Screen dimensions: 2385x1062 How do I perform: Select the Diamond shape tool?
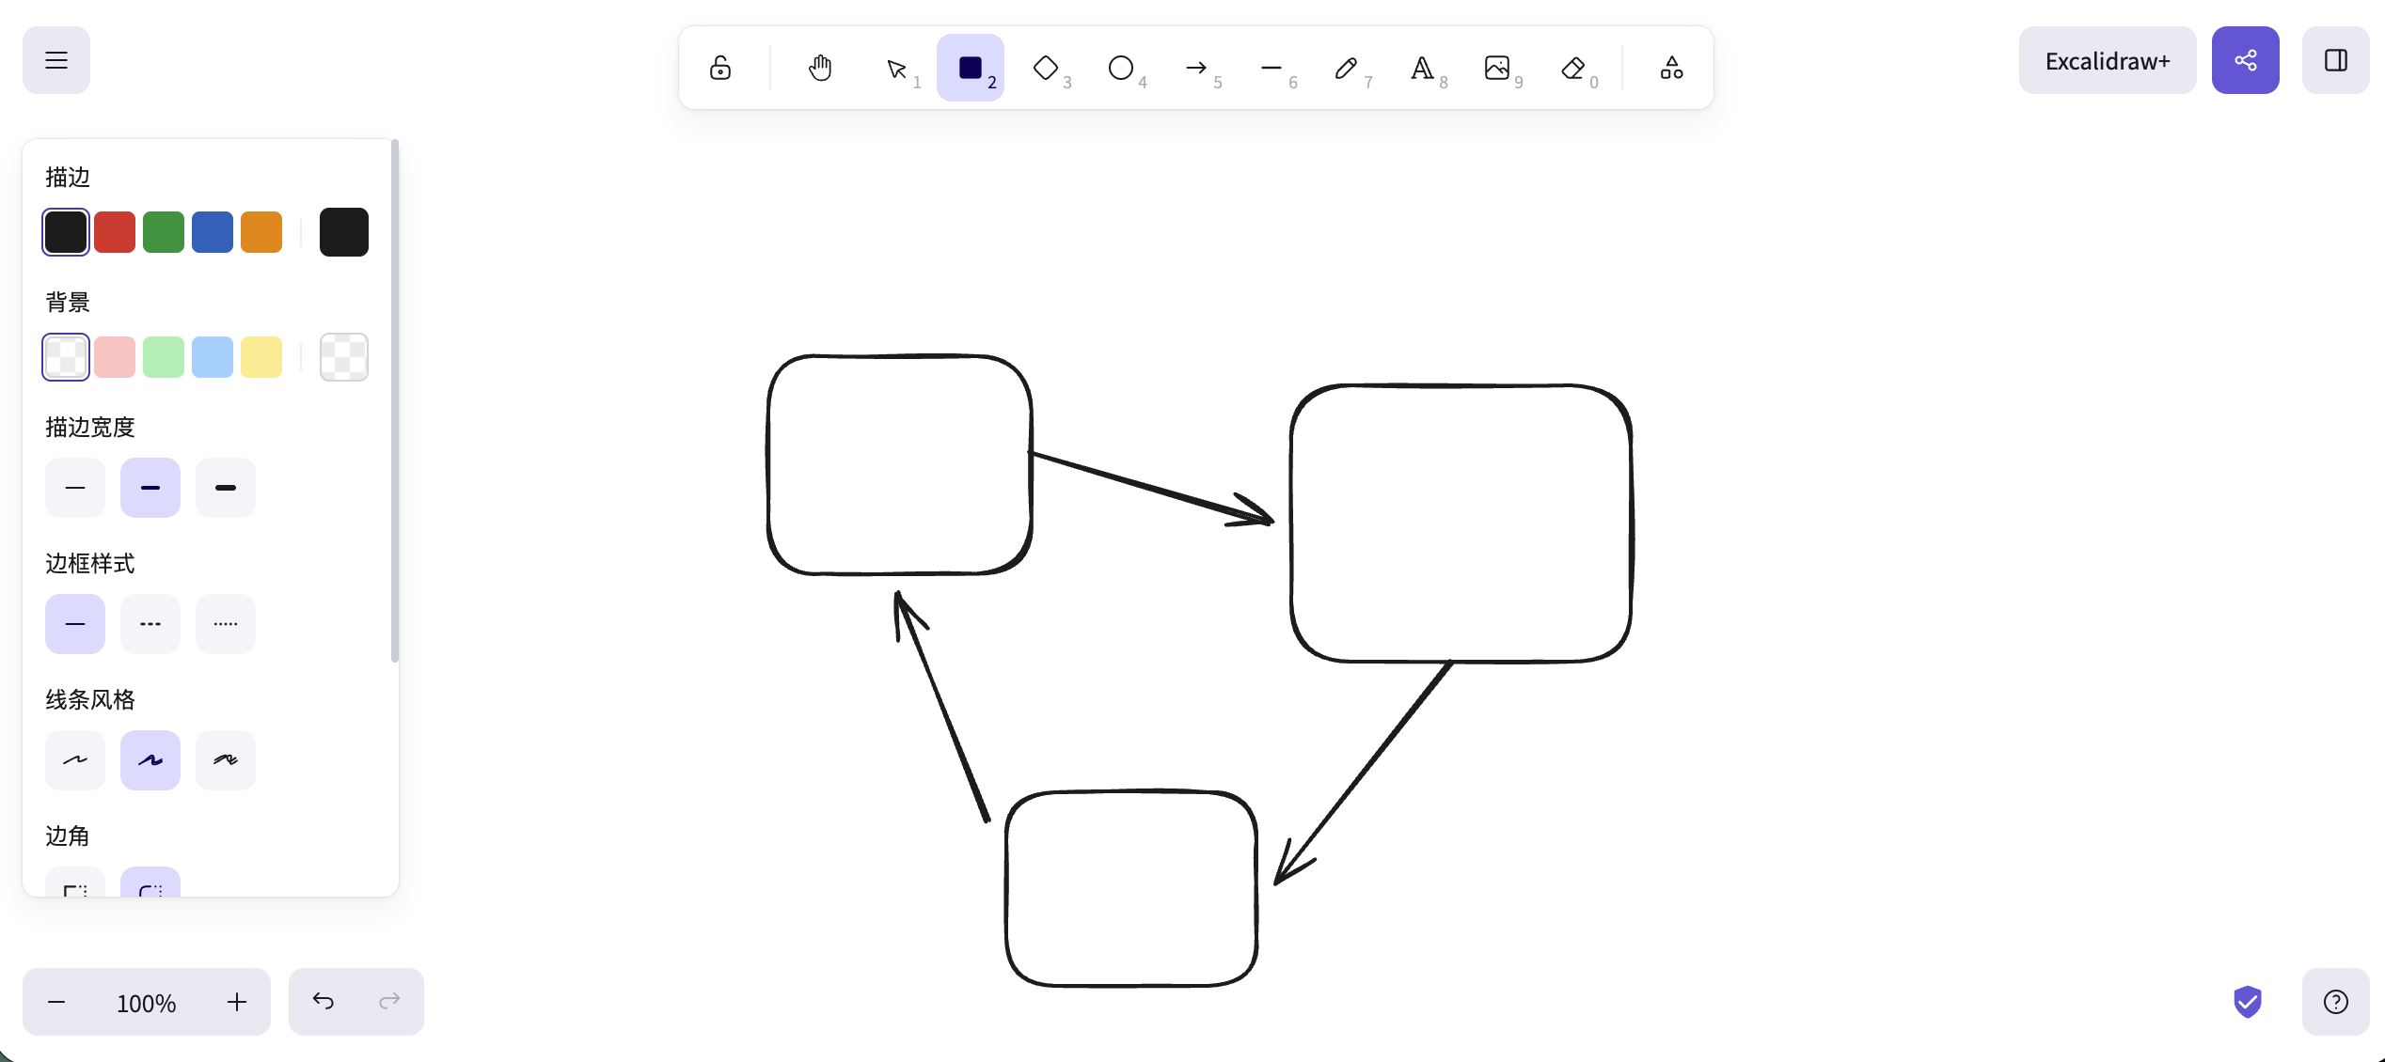[1046, 68]
